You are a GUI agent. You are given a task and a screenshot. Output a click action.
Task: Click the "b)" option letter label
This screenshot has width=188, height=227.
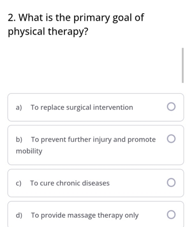click(x=19, y=139)
